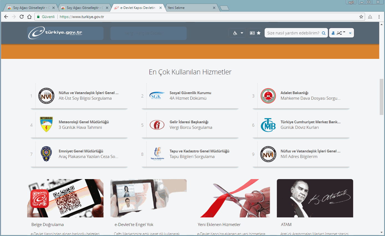Click the star favorites icon in header
Viewport: 385px width, 236px height.
[x=259, y=33]
